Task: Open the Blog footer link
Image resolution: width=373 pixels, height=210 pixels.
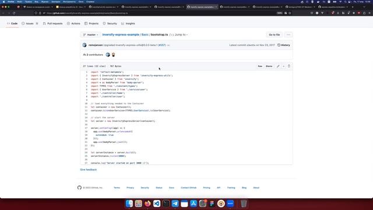Action: click(244, 188)
